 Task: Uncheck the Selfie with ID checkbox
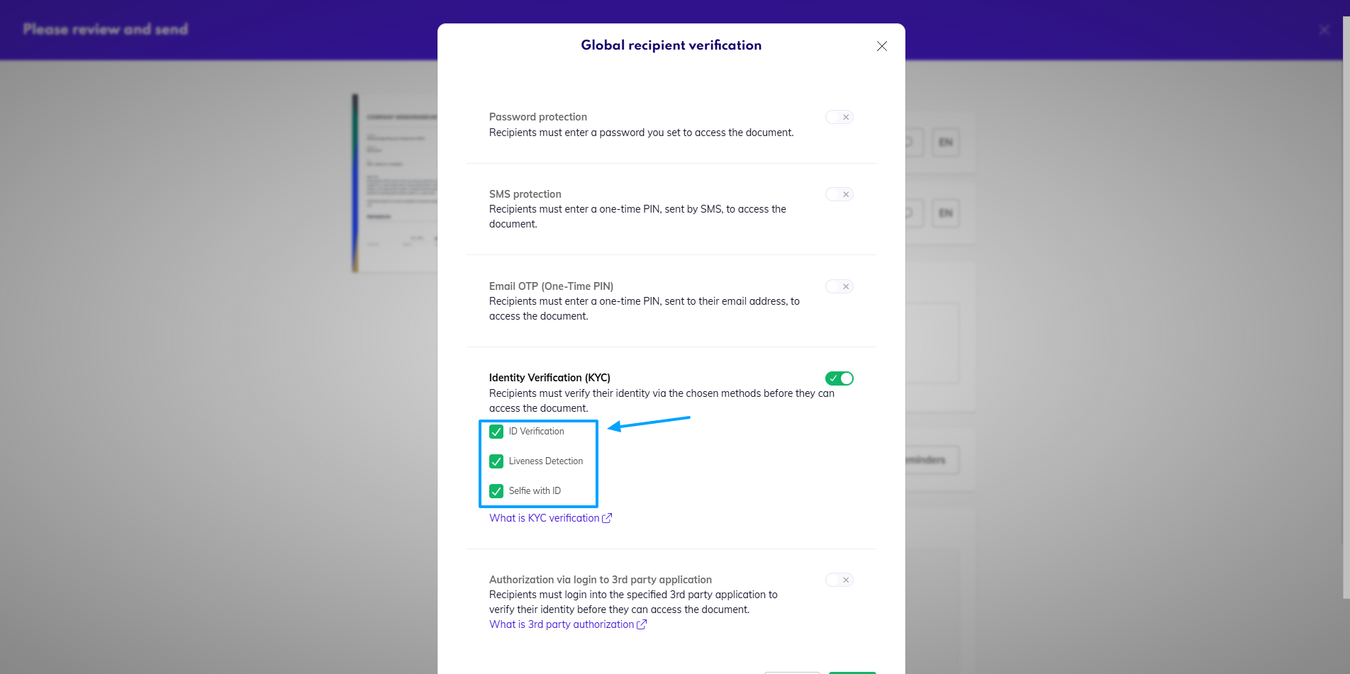tap(496, 491)
